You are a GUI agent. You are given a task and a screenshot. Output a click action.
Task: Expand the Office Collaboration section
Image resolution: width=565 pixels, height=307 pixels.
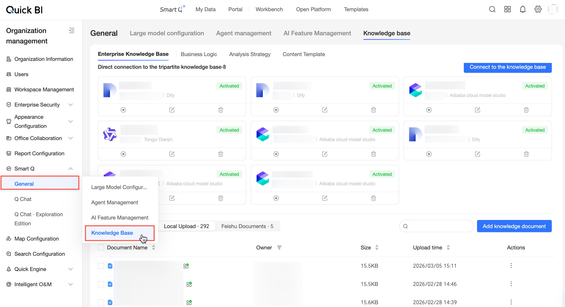[x=71, y=138]
